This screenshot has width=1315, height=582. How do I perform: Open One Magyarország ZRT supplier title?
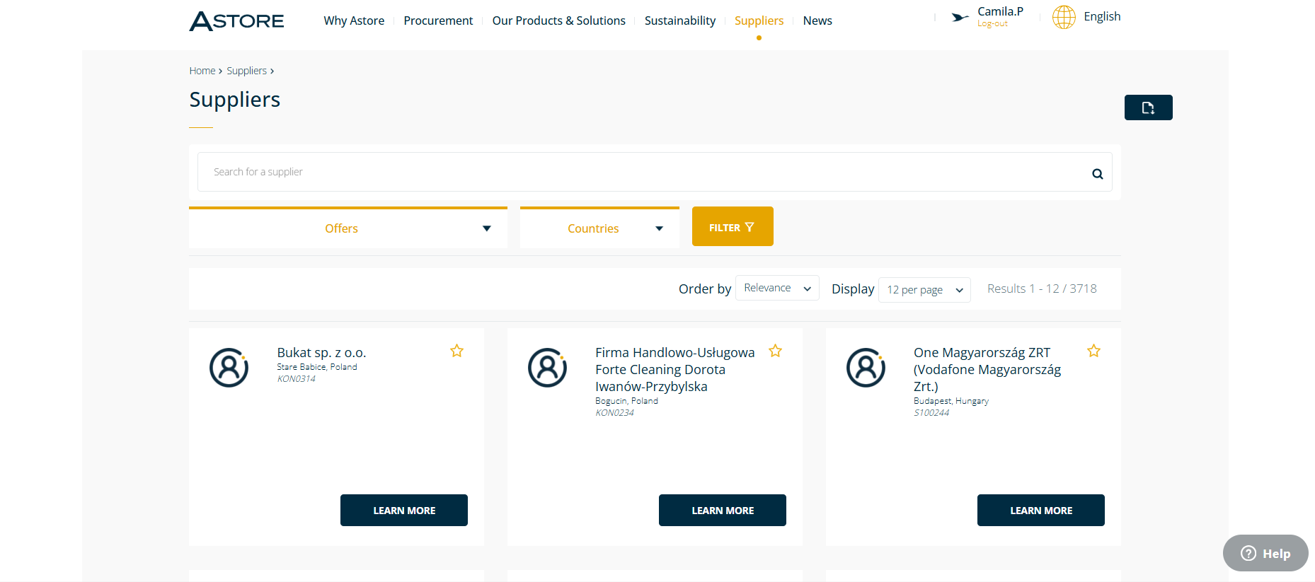tap(987, 369)
